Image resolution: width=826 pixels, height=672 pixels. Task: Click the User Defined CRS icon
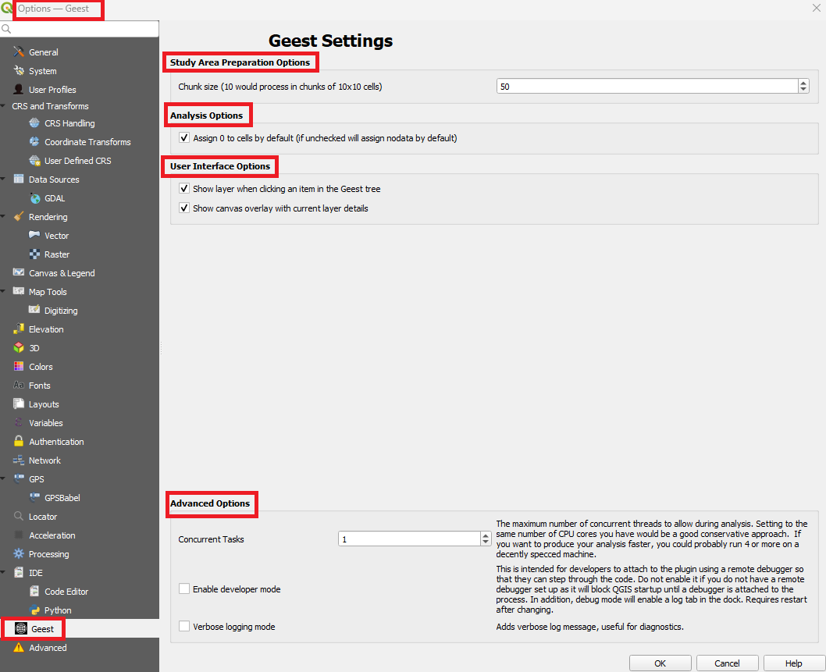click(34, 160)
